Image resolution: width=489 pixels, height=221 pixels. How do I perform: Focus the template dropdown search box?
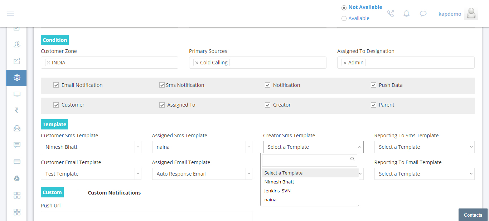point(310,160)
